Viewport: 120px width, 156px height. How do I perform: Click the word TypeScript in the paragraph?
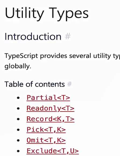21,56
